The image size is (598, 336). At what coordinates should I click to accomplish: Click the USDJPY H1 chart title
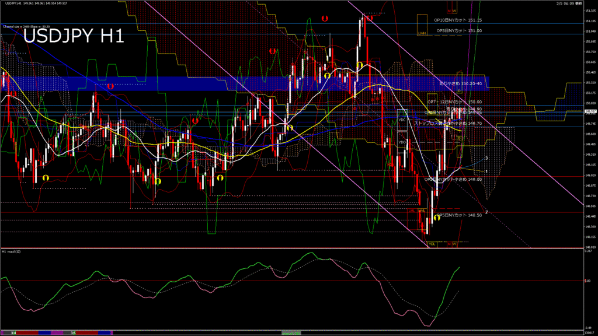[x=74, y=37]
